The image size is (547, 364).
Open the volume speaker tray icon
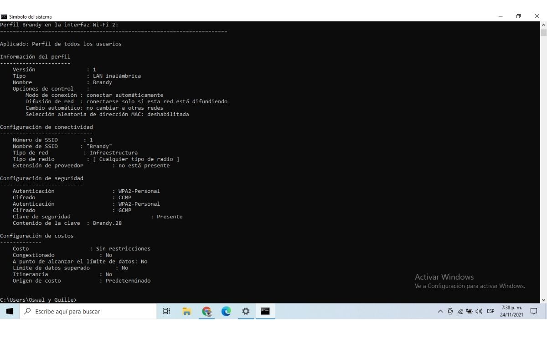479,312
